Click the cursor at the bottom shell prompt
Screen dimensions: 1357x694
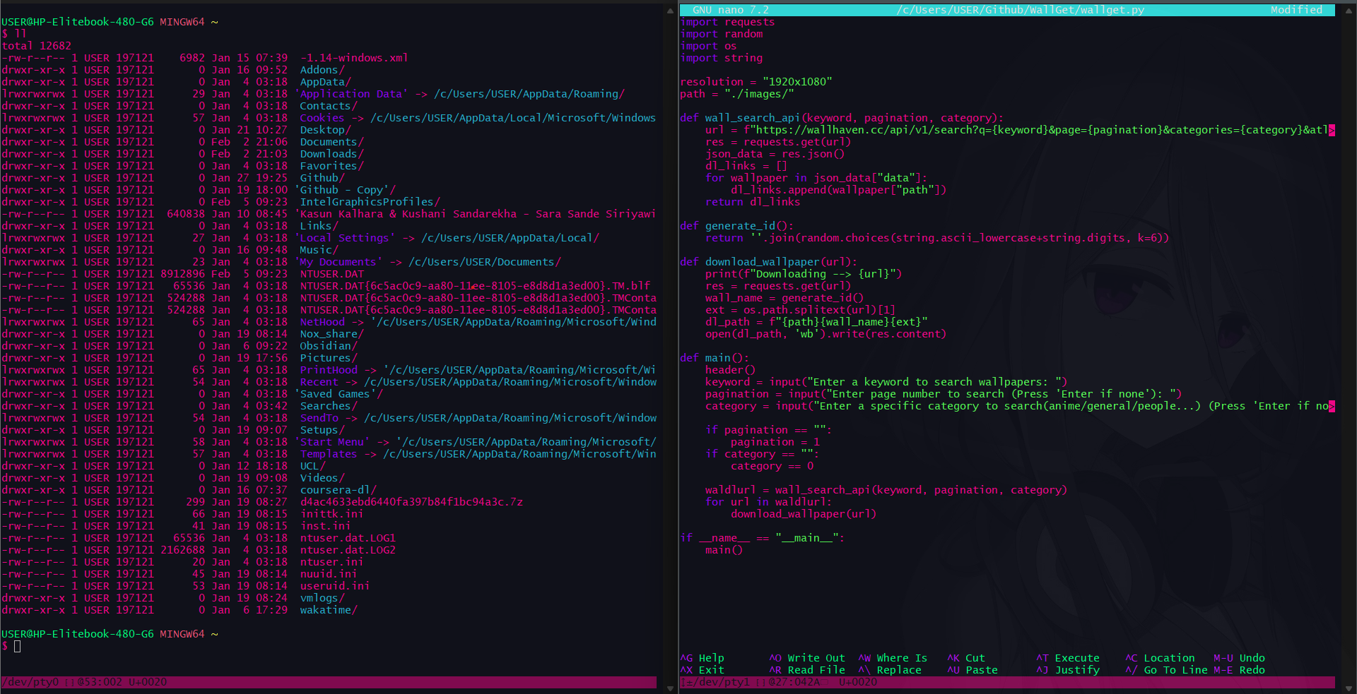[x=17, y=646]
